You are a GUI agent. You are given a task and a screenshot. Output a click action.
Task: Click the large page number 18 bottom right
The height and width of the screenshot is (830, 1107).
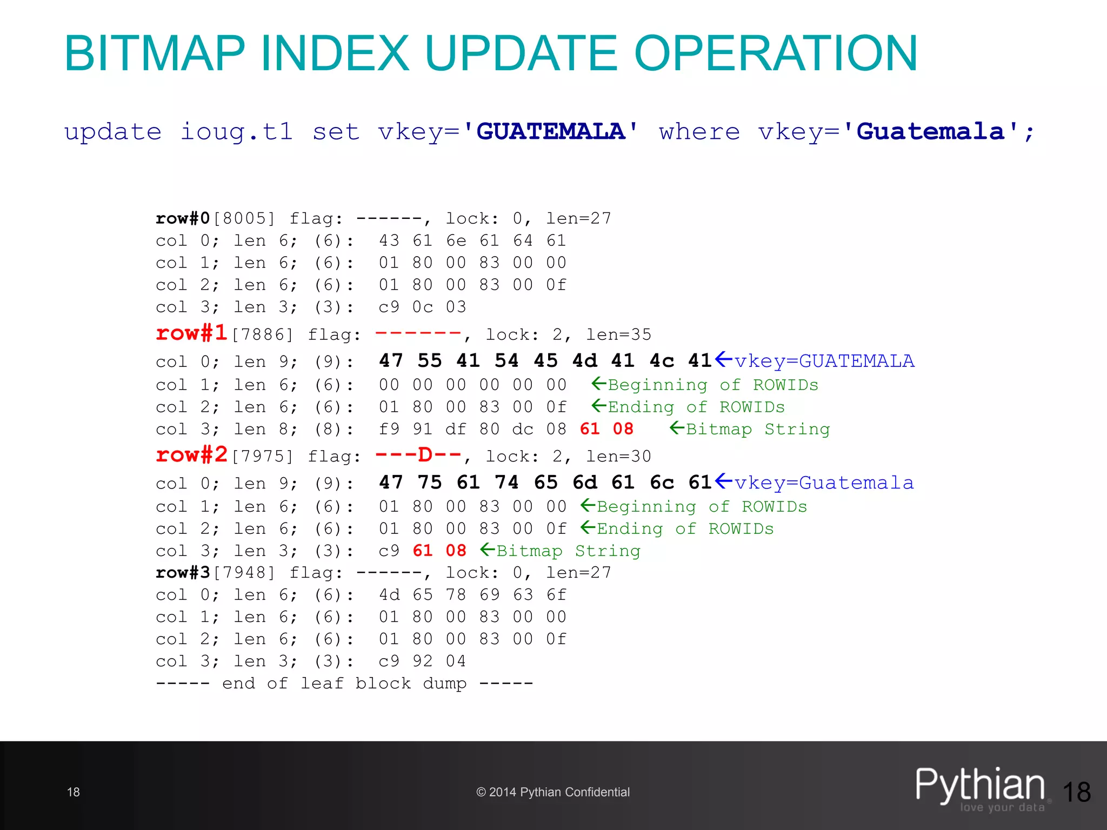[1076, 793]
